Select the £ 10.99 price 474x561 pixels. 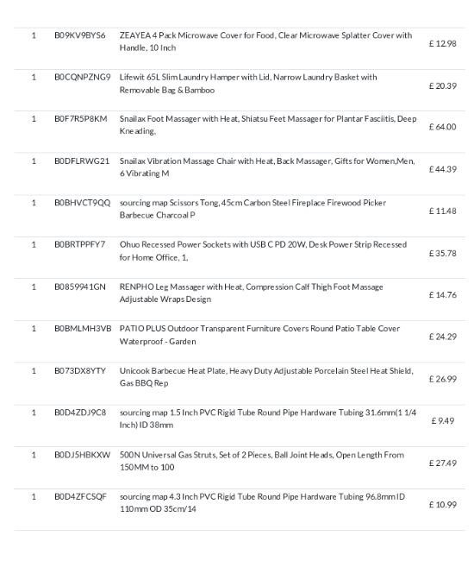click(443, 505)
